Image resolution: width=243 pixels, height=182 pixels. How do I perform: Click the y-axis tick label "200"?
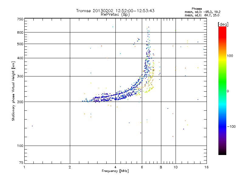20,102
